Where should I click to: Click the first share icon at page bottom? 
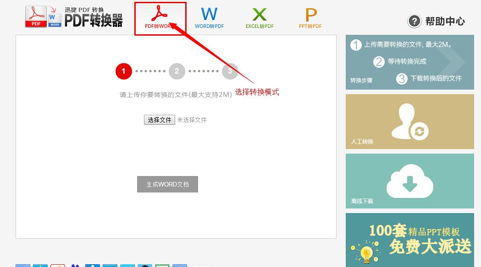(x=23, y=265)
